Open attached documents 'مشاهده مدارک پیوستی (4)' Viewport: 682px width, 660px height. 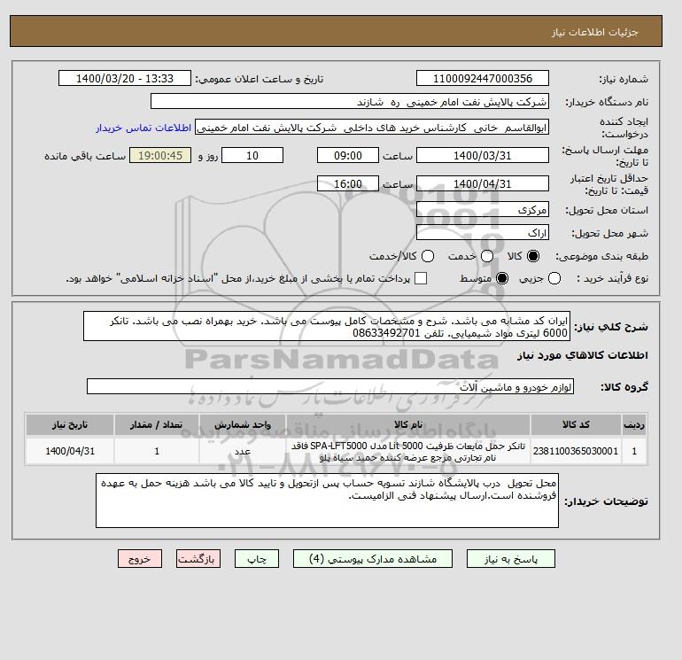[x=373, y=559]
